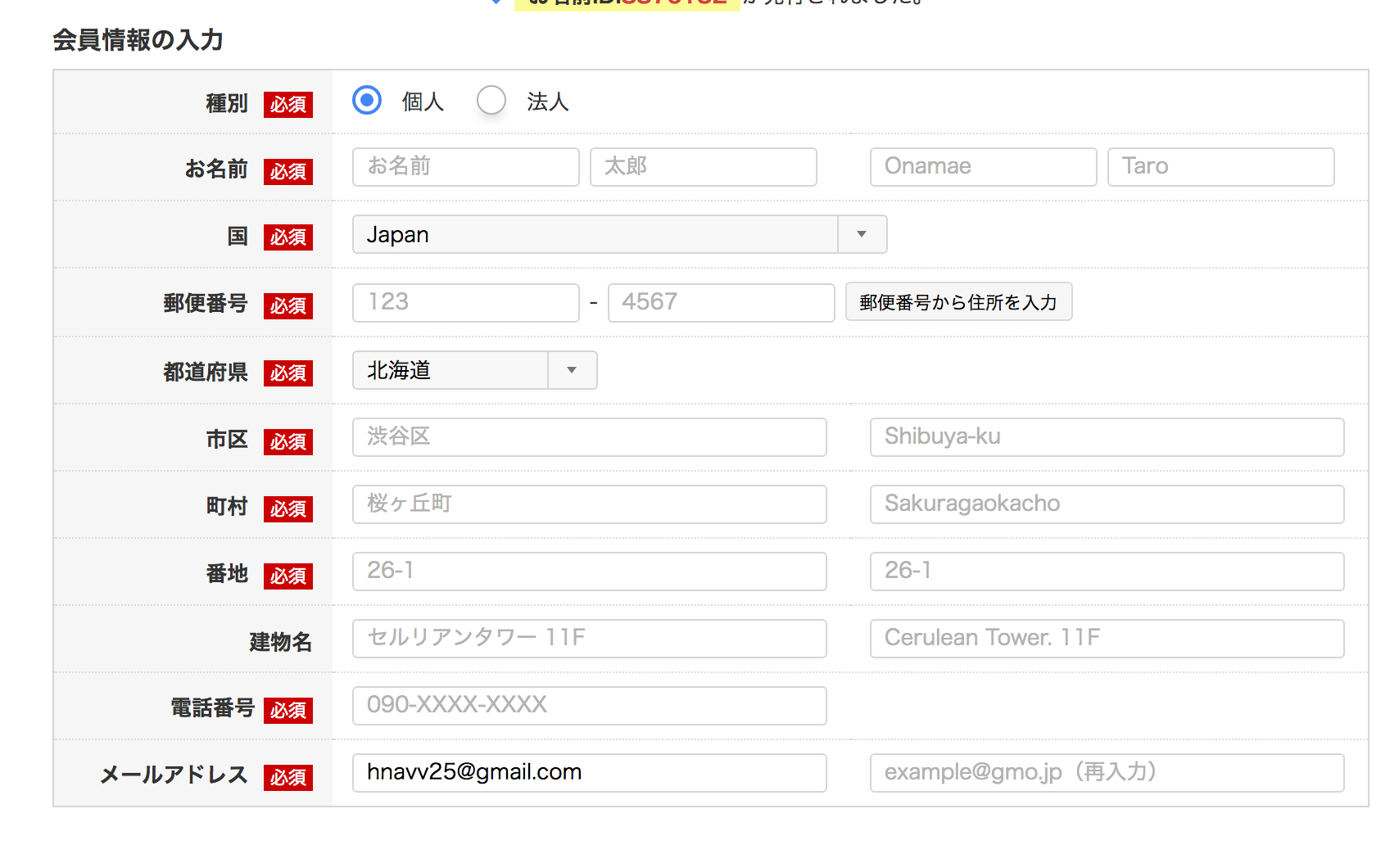Click the Sakuragaokacho town input field
This screenshot has height=845, width=1399.
(x=1107, y=504)
